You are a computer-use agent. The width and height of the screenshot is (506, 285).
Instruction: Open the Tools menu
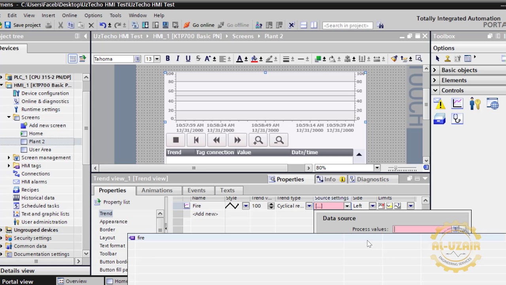(115, 15)
